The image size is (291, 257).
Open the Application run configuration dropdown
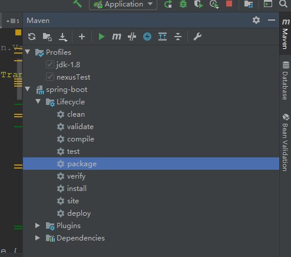(x=123, y=4)
